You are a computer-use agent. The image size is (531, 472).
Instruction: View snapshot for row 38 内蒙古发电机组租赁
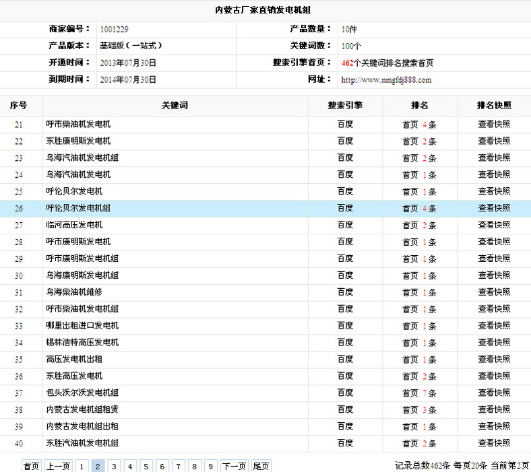coord(494,409)
